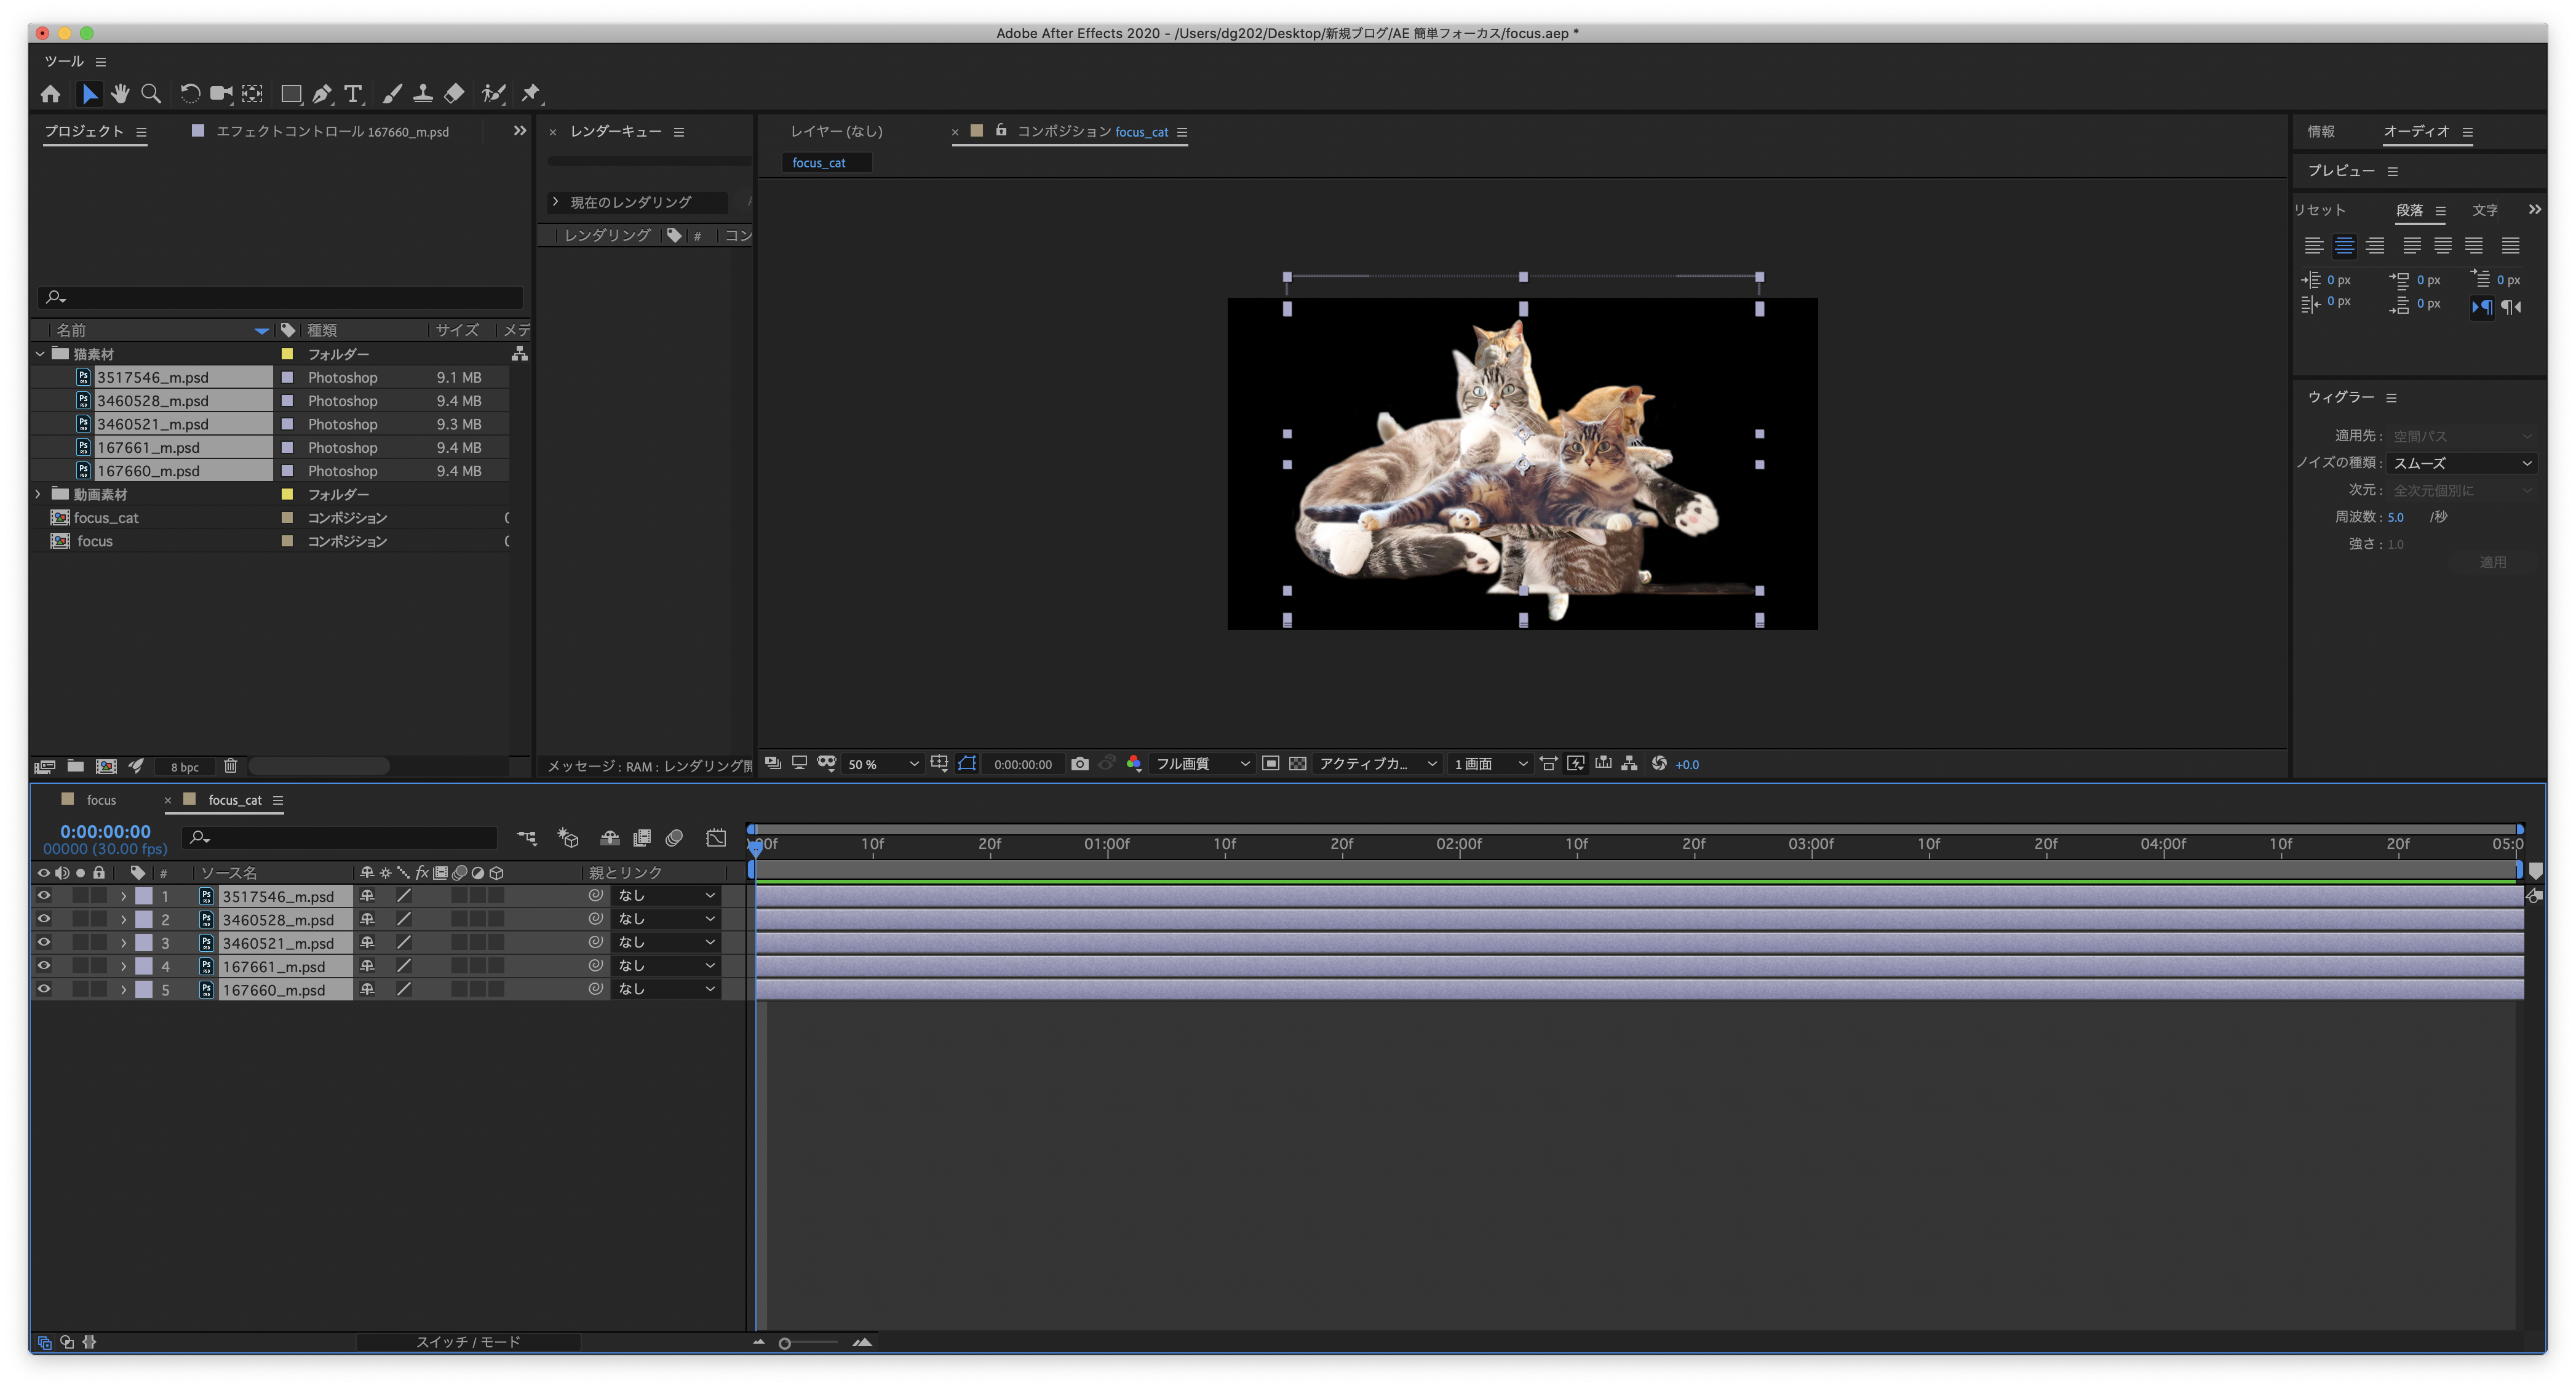Hide layer 3 3460521_m.psd with eye toggle
Screen dimensions: 2576x1388
(43, 942)
